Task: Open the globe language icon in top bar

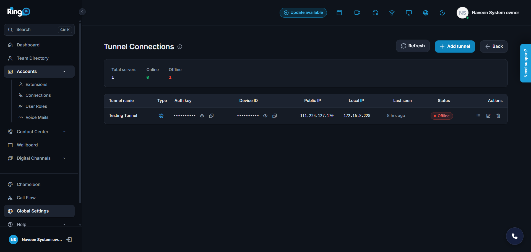Action: coord(426,13)
